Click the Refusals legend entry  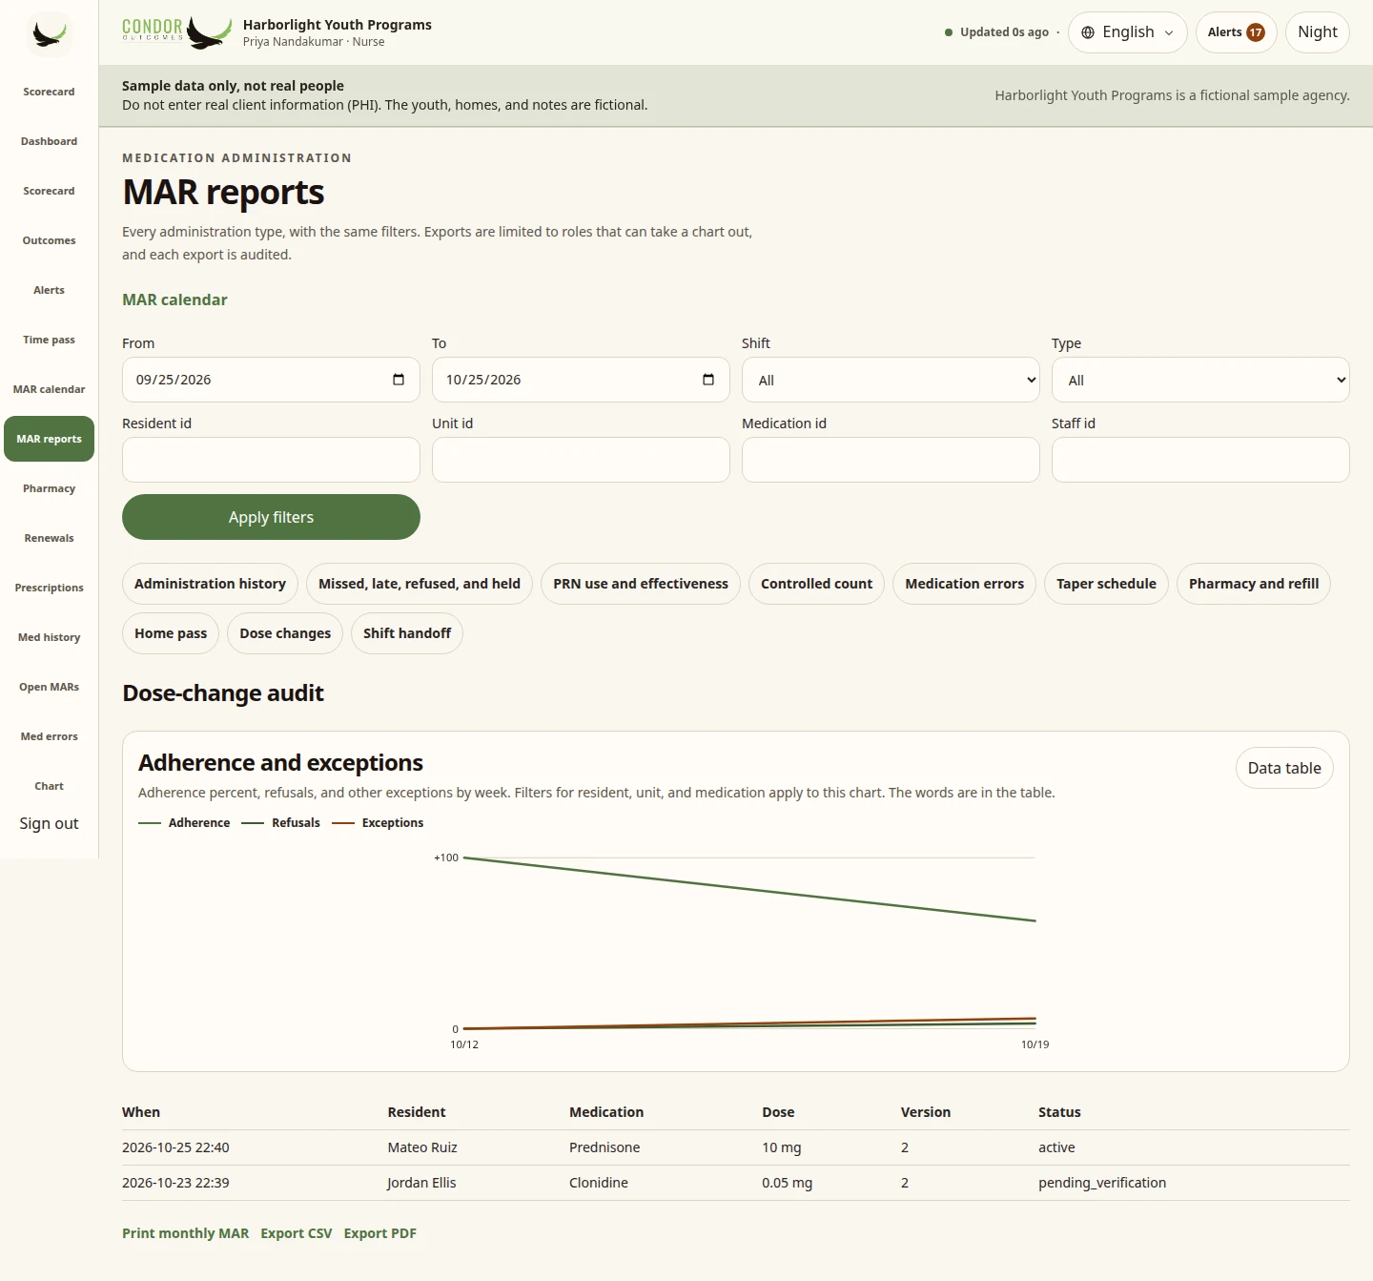281,823
